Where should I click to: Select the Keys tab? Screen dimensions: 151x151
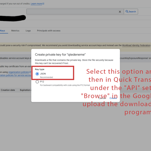point(2,31)
